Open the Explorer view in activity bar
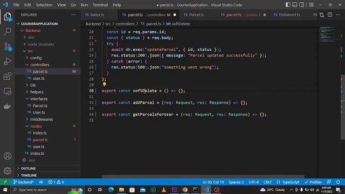The height and width of the screenshot is (194, 345). point(8,17)
